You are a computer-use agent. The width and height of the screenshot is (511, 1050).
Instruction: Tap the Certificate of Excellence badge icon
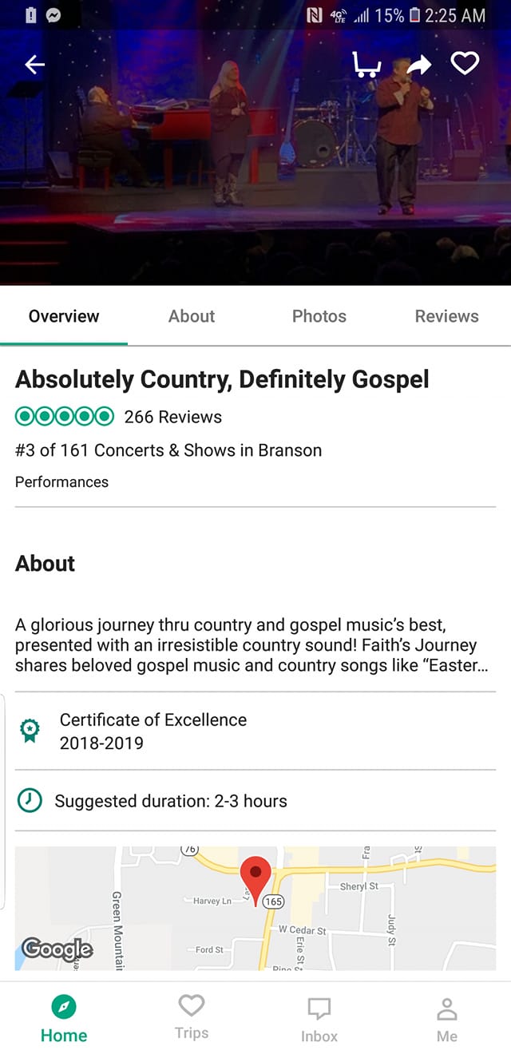[30, 731]
